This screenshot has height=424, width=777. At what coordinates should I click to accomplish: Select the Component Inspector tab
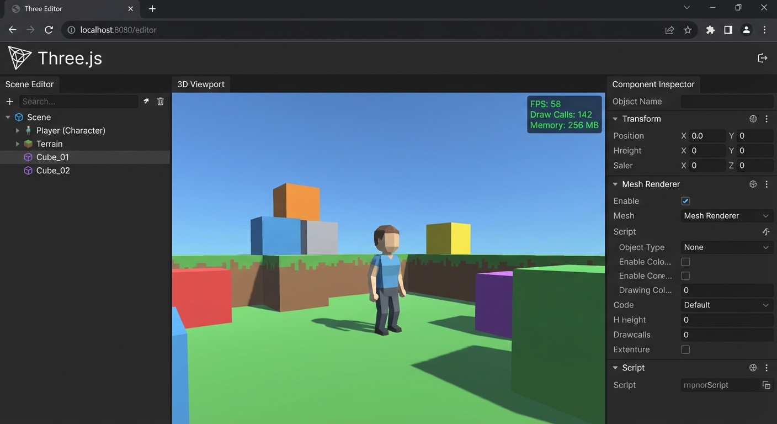(653, 84)
